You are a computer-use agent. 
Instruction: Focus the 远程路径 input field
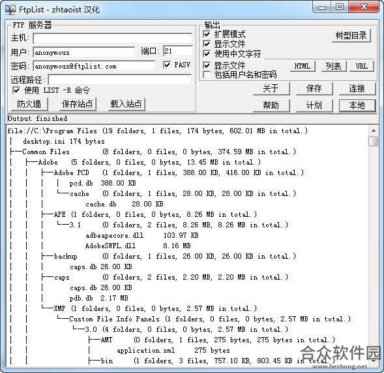point(120,80)
